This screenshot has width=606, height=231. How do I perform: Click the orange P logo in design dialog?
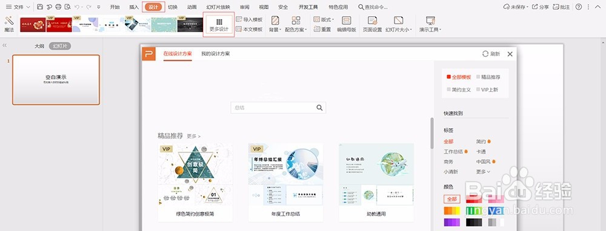(148, 54)
